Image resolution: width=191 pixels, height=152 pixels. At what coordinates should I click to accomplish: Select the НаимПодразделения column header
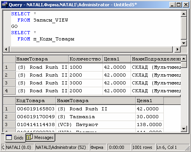156,59
